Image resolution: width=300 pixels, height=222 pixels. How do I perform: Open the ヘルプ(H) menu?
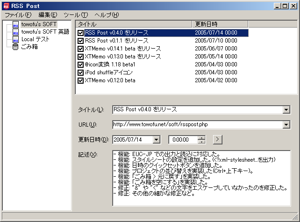107,15
